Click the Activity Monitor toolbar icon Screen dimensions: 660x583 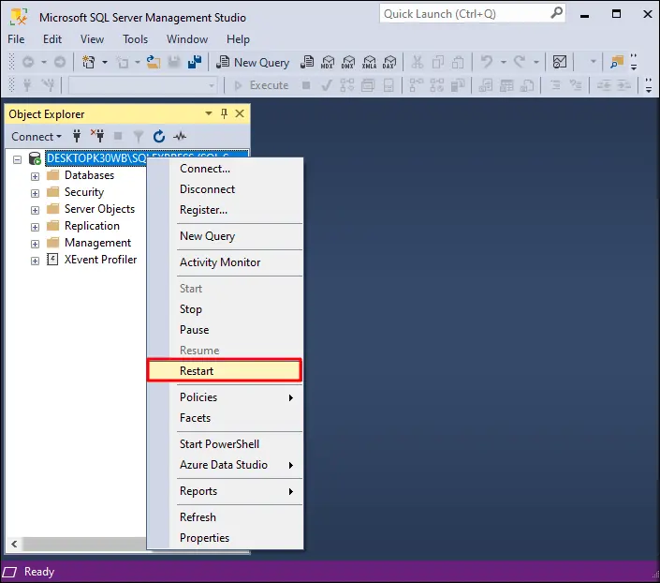(x=560, y=63)
